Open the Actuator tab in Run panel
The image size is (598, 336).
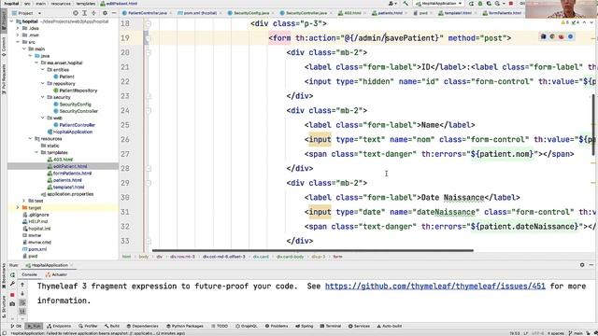[x=56, y=274]
